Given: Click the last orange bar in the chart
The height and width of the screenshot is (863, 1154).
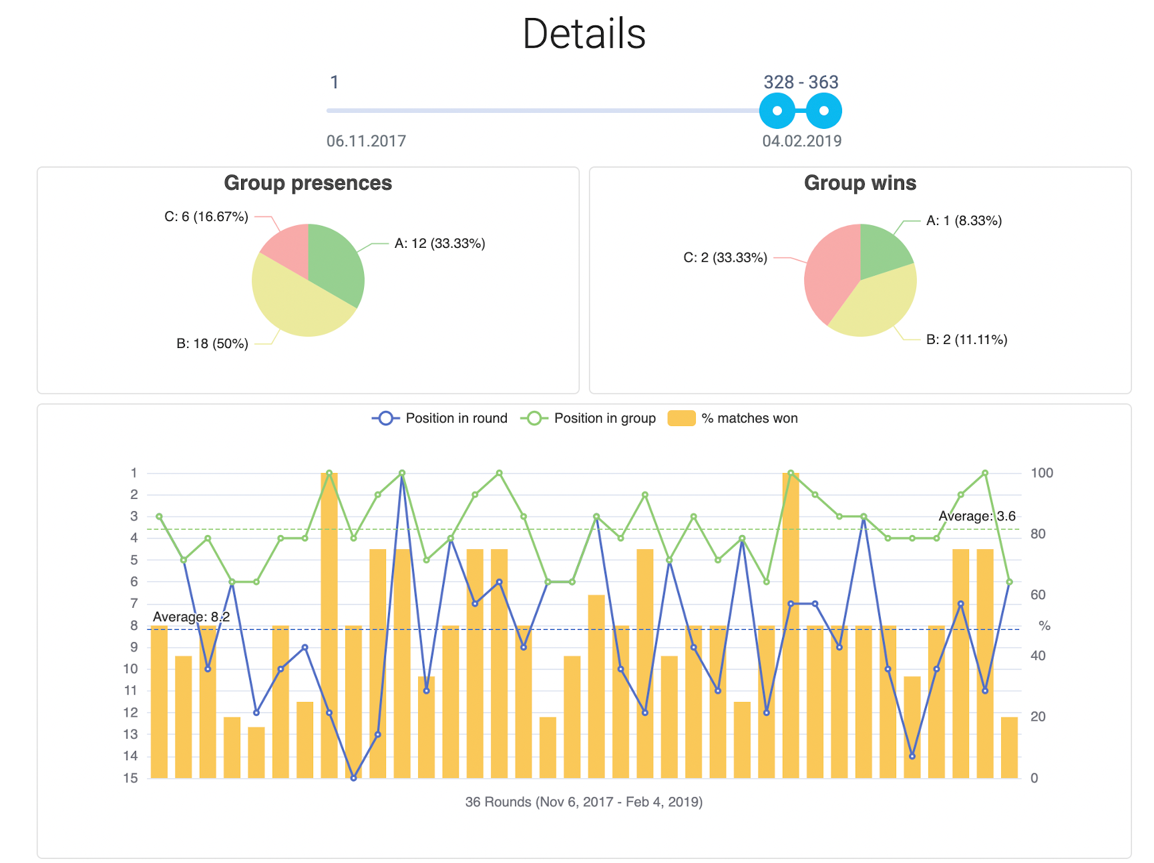Looking at the screenshot, I should click(1009, 747).
